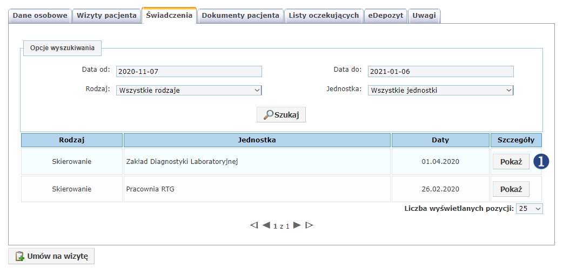Click Umów na wizytę button
Image resolution: width=563 pixels, height=268 pixels.
click(51, 256)
